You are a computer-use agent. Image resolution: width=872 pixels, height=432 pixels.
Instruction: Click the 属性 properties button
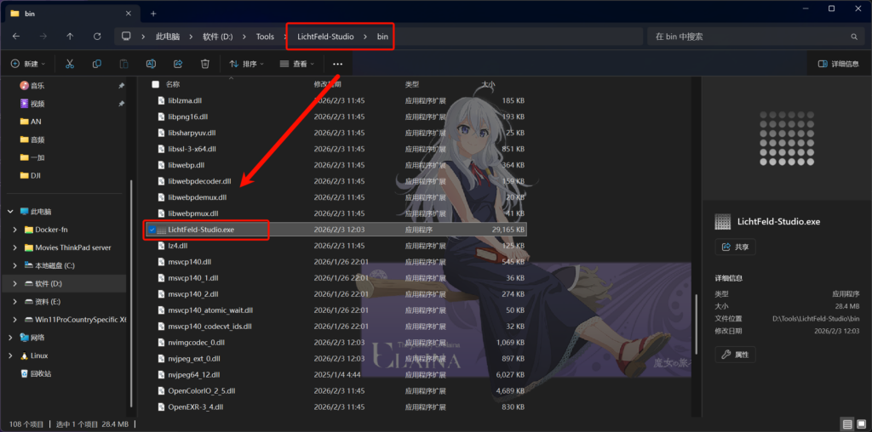coord(735,354)
